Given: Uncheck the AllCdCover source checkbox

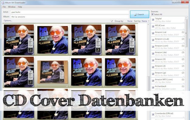Looking at the screenshot, I should click(153, 26).
